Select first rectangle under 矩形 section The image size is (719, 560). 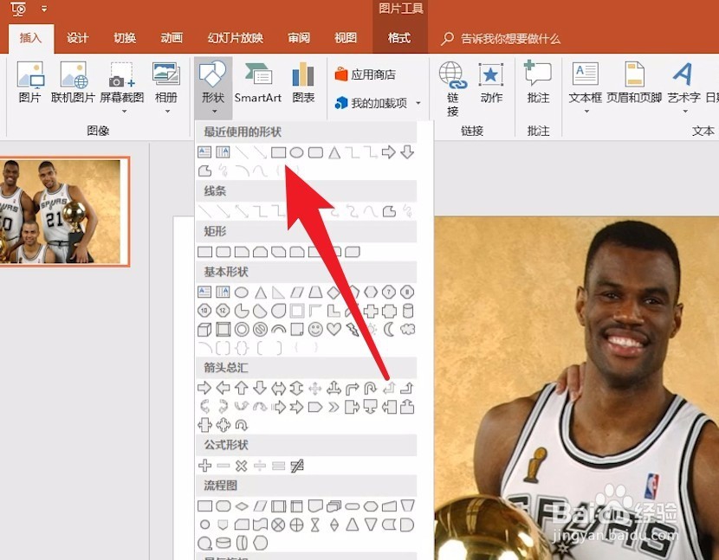(205, 252)
